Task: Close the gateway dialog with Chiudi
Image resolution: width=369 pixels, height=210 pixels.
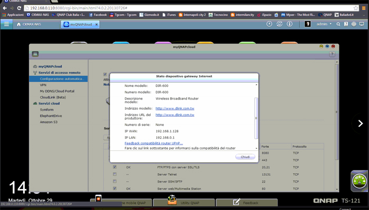Action: click(245, 157)
